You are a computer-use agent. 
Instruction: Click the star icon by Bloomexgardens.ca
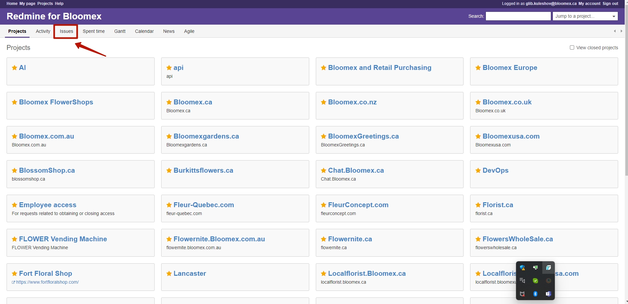tap(169, 136)
